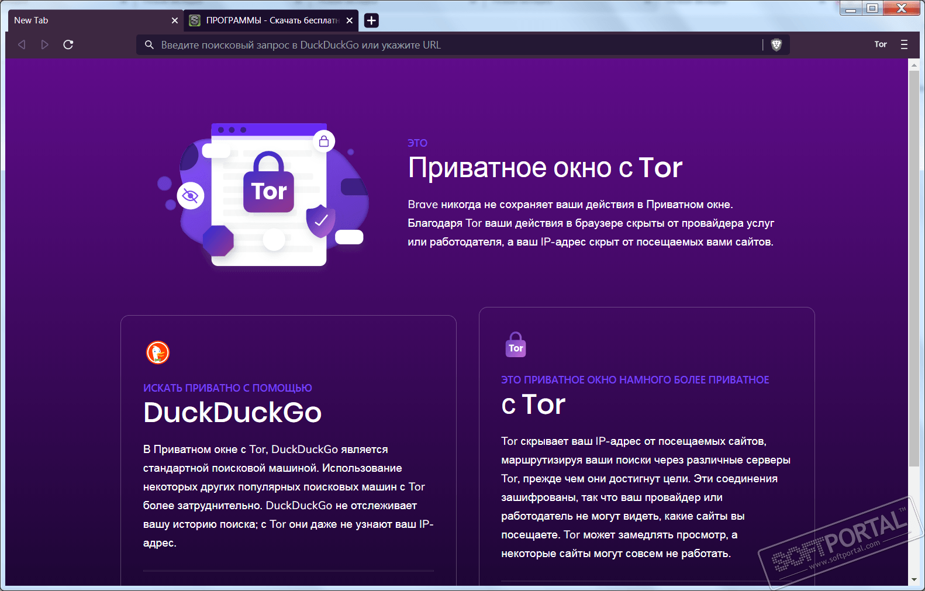
Task: Click the large Tor padlock illustration
Action: [x=269, y=182]
